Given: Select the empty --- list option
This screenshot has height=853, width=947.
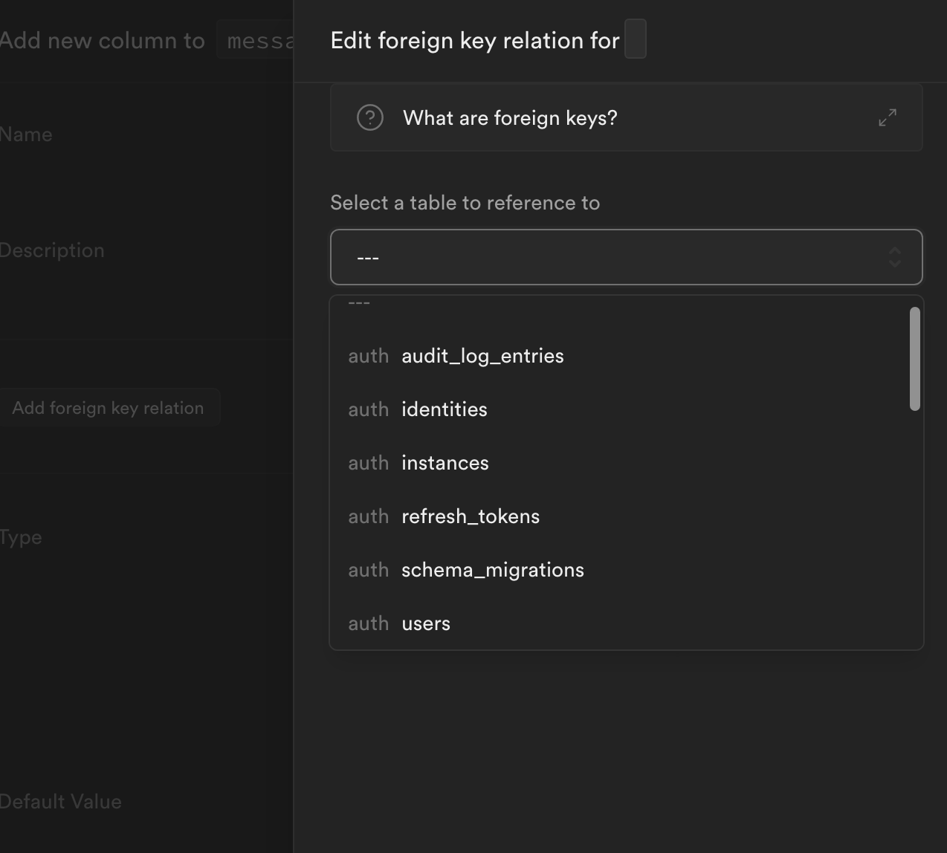Looking at the screenshot, I should (x=359, y=303).
